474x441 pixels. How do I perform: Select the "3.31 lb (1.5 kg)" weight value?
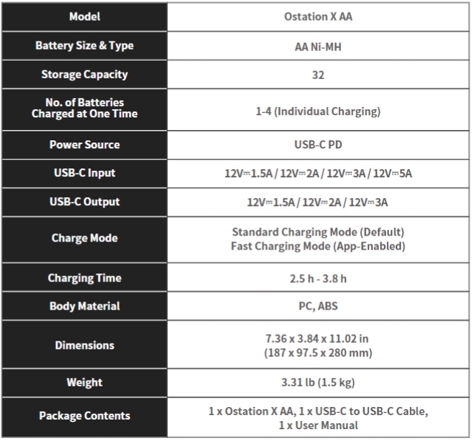click(318, 383)
